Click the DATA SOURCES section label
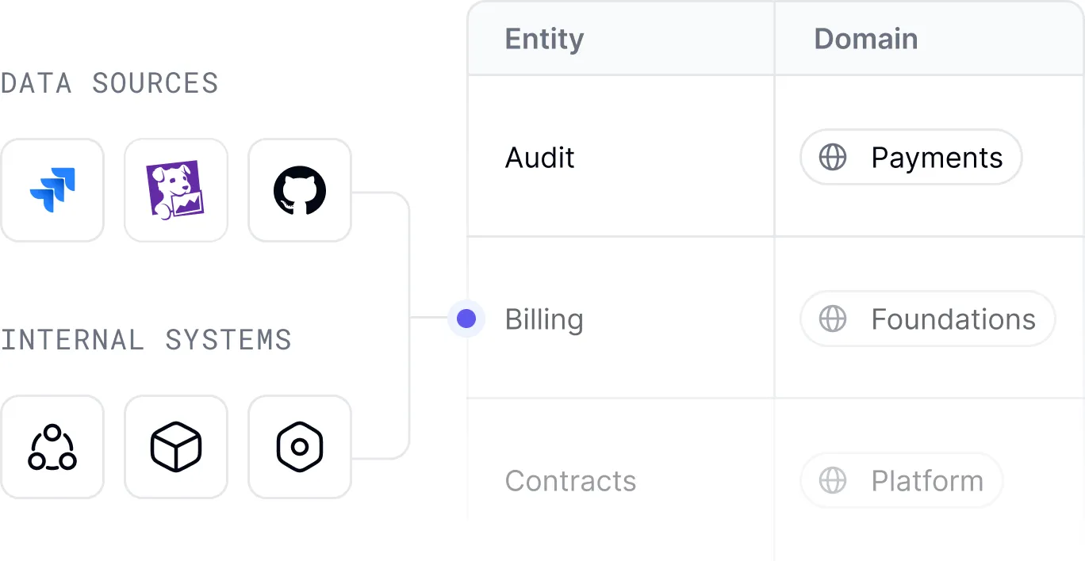Image resolution: width=1085 pixels, height=561 pixels. 111,82
